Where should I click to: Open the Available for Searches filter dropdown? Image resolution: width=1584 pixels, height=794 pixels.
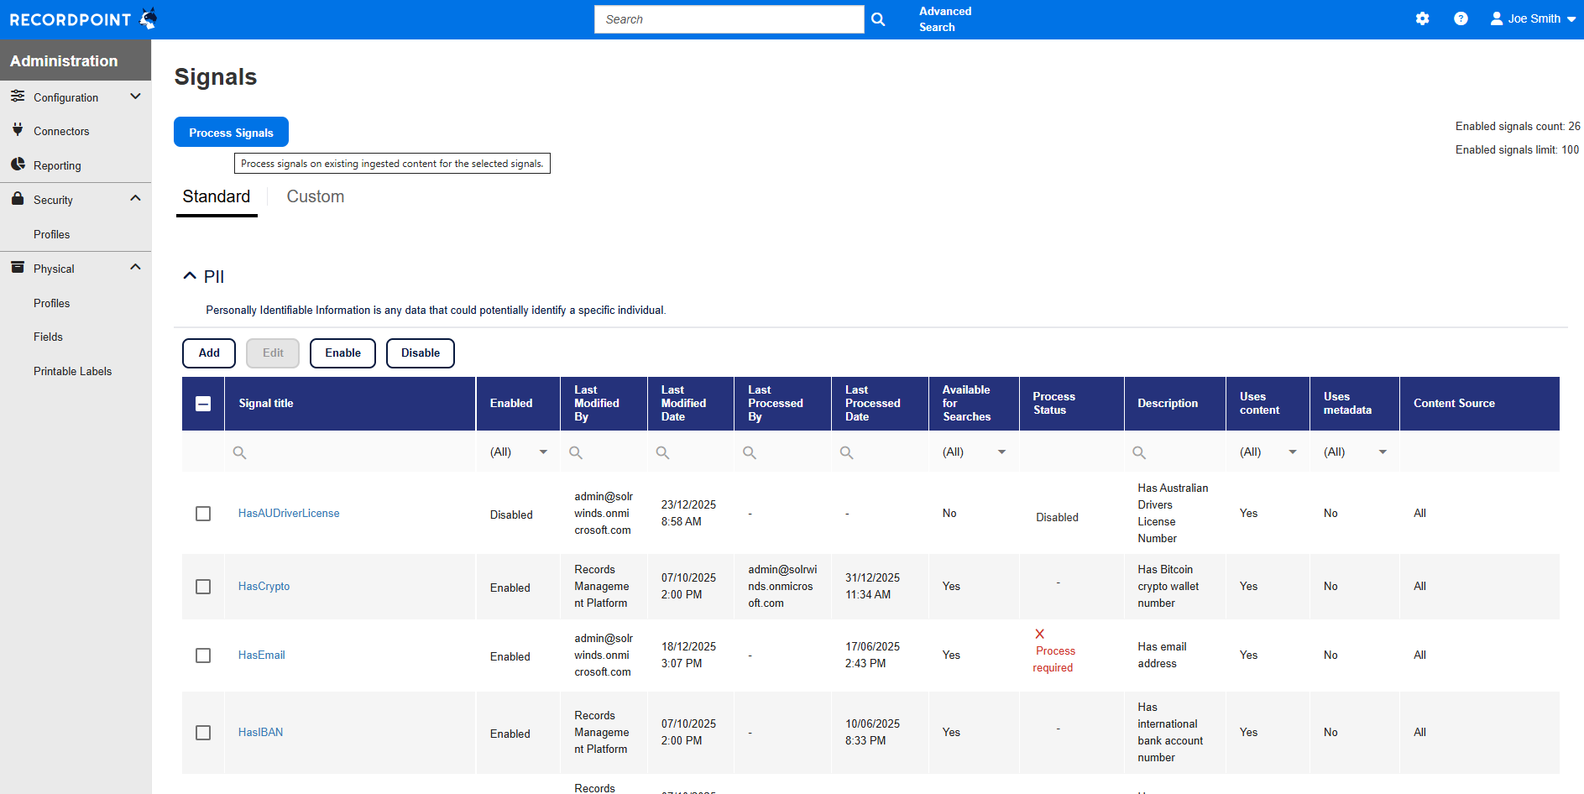click(1001, 452)
